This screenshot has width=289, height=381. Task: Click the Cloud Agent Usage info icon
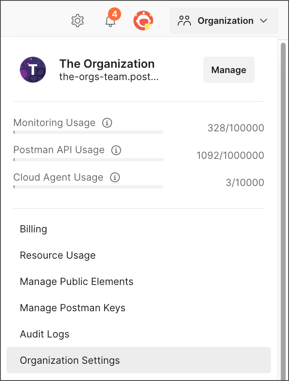coord(115,178)
